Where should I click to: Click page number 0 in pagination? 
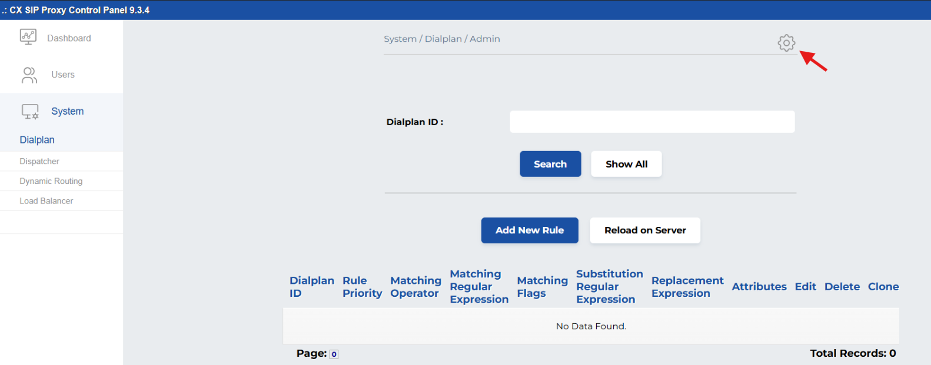point(334,354)
